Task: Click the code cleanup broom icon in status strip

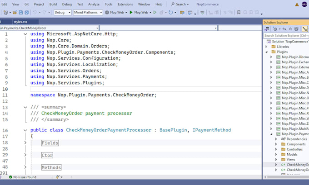Action: 58,177
